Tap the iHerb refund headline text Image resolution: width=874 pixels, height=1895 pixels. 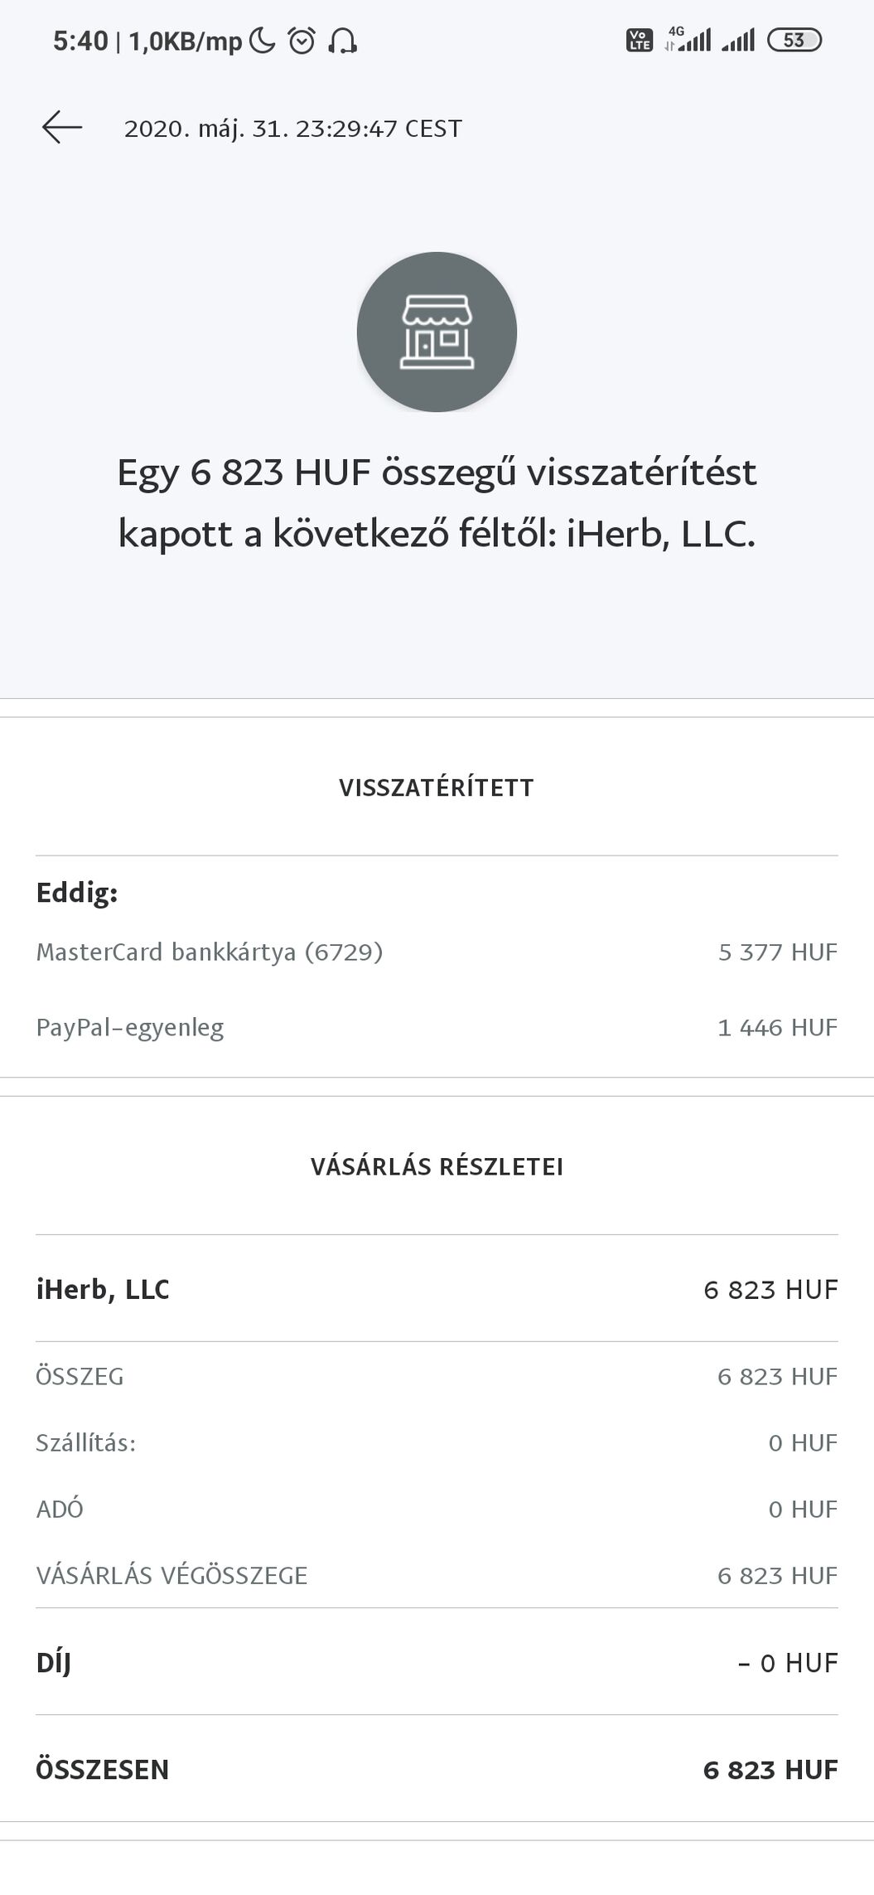coord(437,502)
